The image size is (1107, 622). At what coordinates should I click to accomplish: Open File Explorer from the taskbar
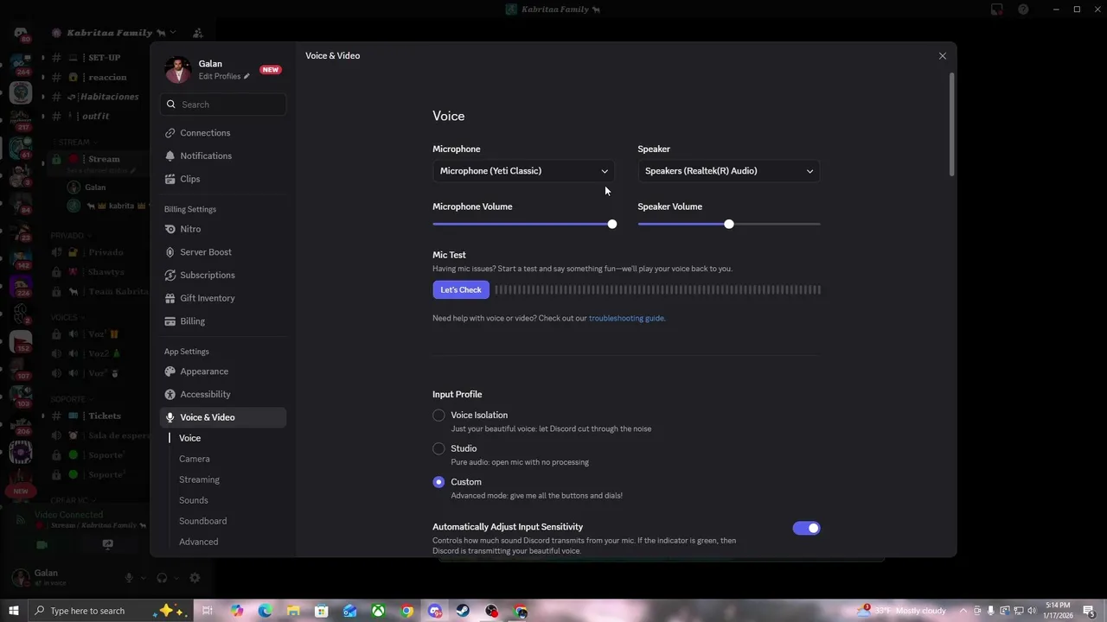(x=293, y=611)
